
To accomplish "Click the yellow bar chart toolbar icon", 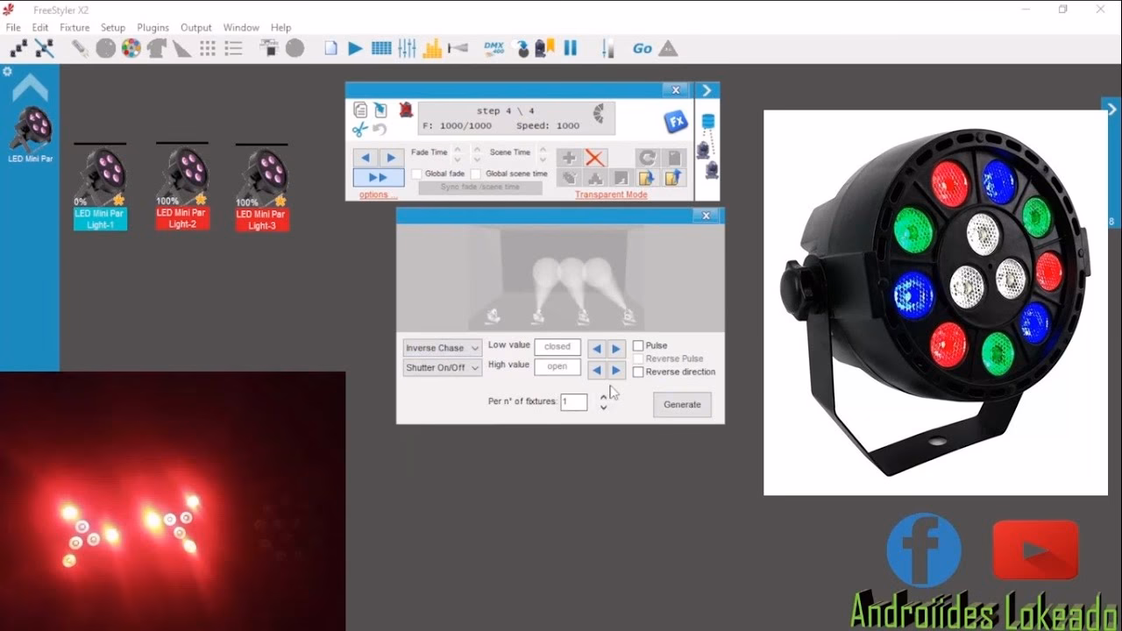I will coord(432,49).
